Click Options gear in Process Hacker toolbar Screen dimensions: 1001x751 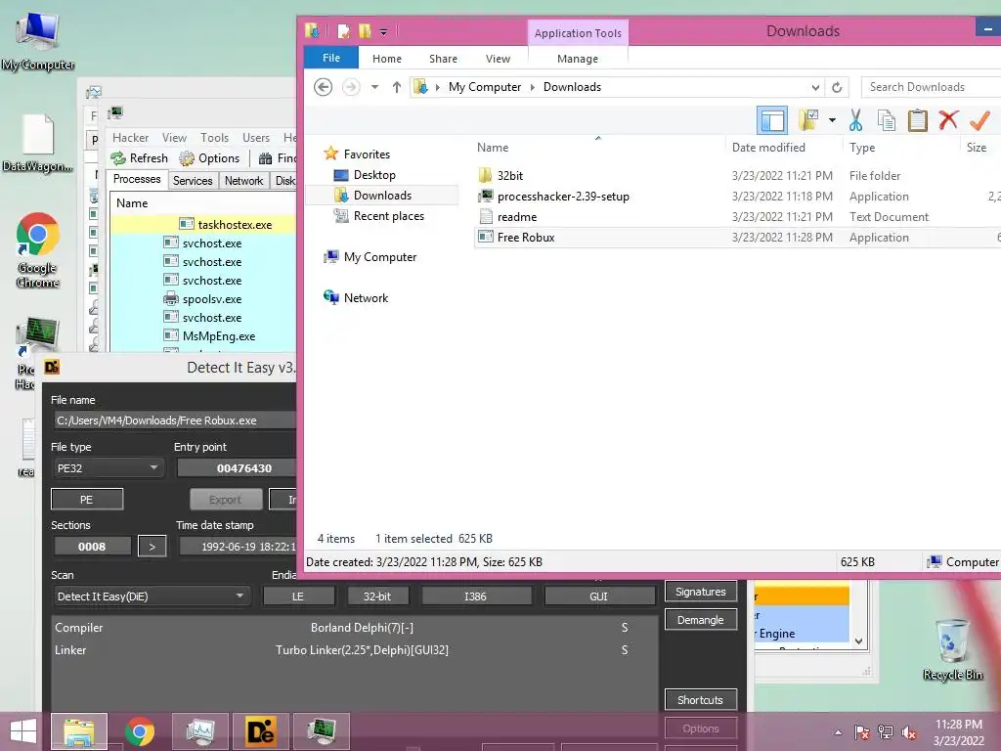pos(209,158)
